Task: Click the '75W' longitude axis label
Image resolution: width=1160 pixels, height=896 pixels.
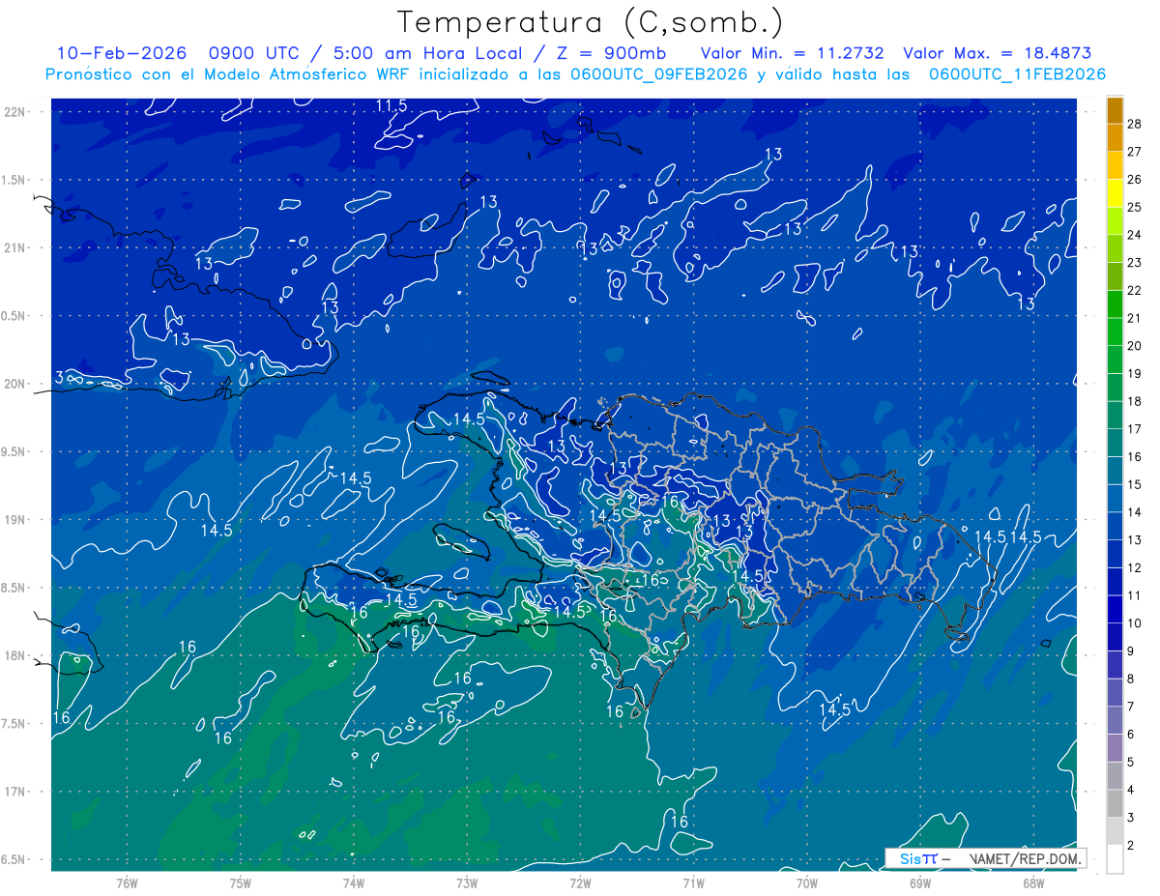Action: coord(240,883)
